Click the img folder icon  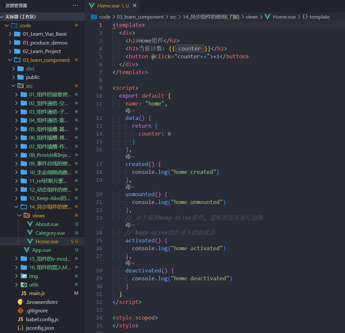point(24,276)
